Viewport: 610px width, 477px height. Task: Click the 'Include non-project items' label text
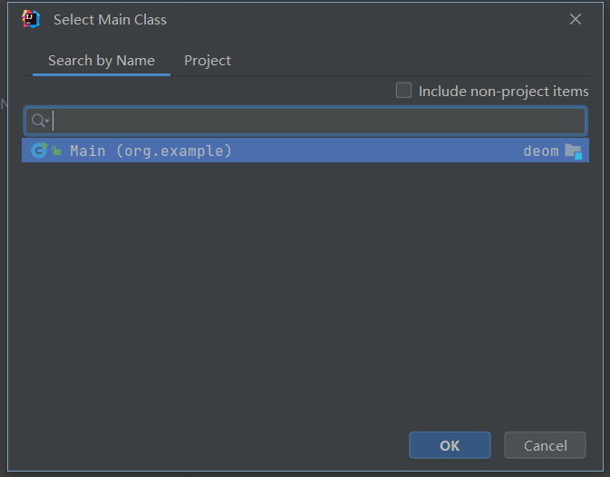(x=503, y=92)
